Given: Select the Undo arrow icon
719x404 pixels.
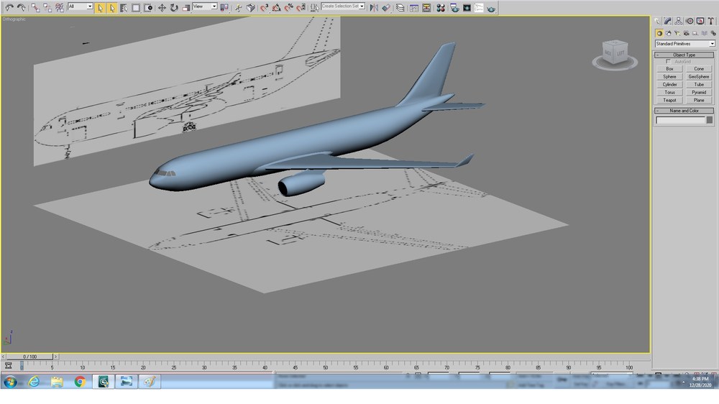Looking at the screenshot, I should [x=9, y=7].
